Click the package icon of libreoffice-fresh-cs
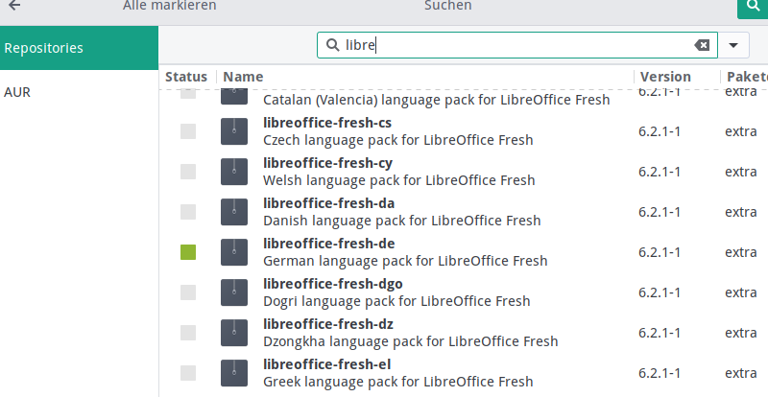Viewport: 768px width, 397px height. point(234,131)
